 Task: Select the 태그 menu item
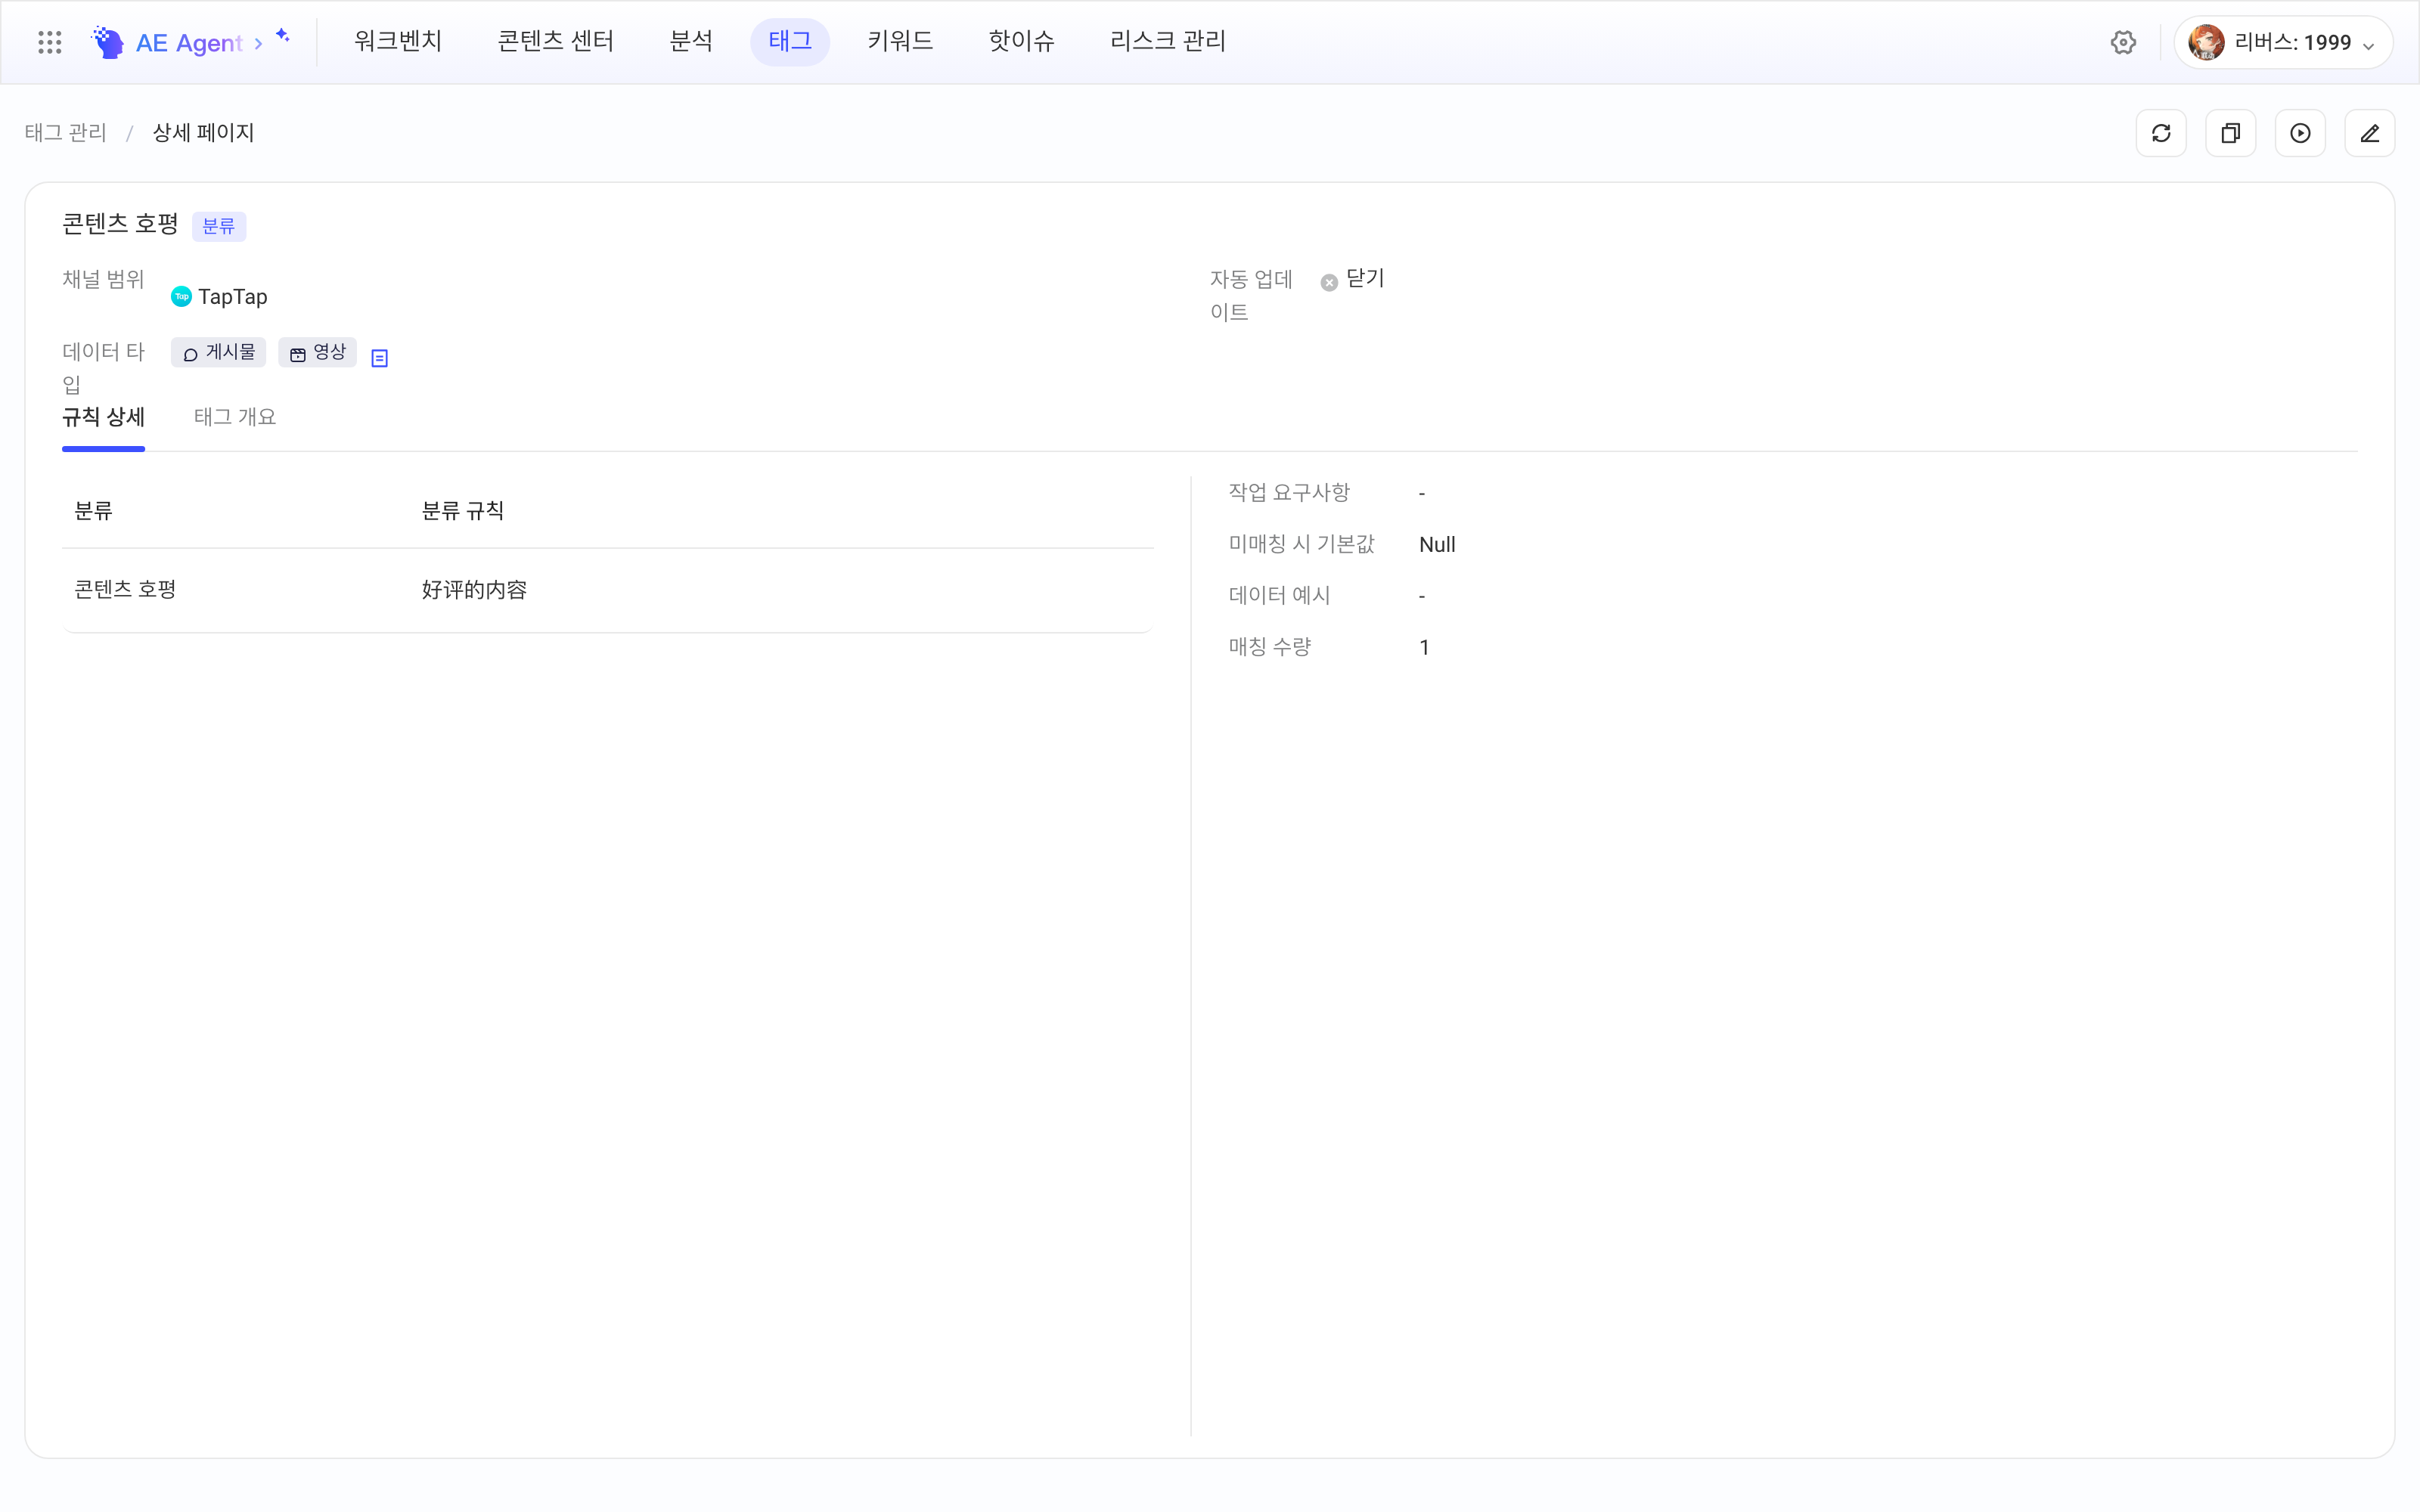click(790, 41)
